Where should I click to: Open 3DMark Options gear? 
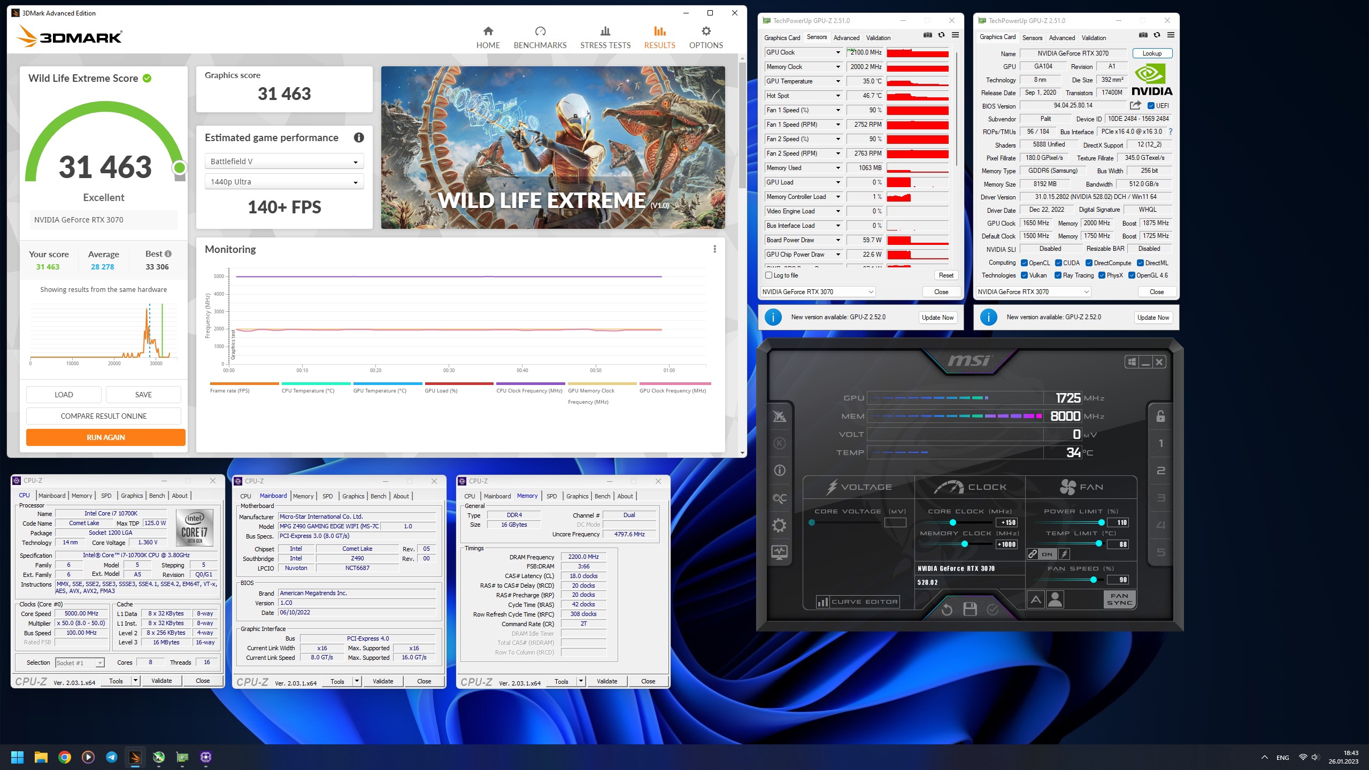click(706, 37)
